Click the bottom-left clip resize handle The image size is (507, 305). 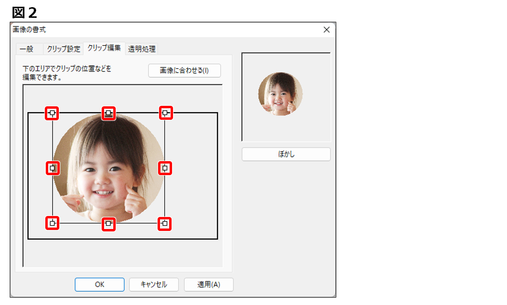(52, 223)
